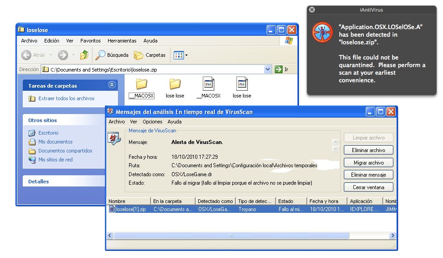Click message scroll up arrow in VirusScan
This screenshot has width=443, height=258.
click(x=336, y=142)
